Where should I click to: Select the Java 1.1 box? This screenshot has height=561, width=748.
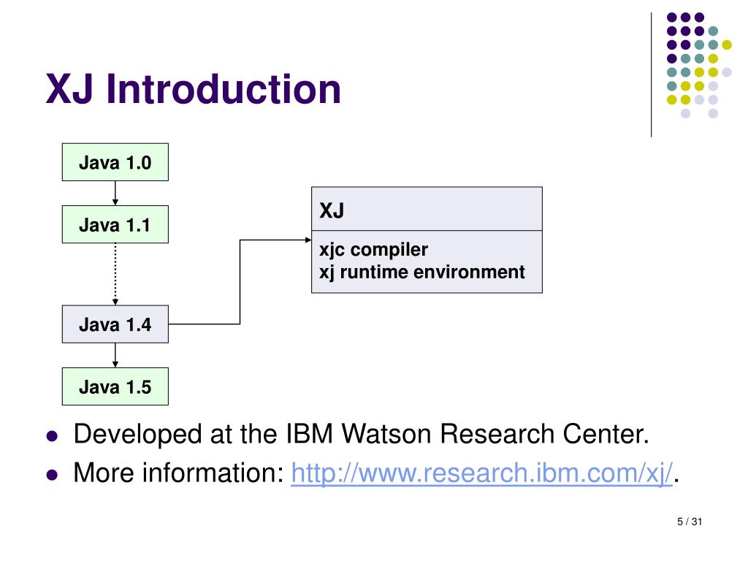(x=115, y=224)
